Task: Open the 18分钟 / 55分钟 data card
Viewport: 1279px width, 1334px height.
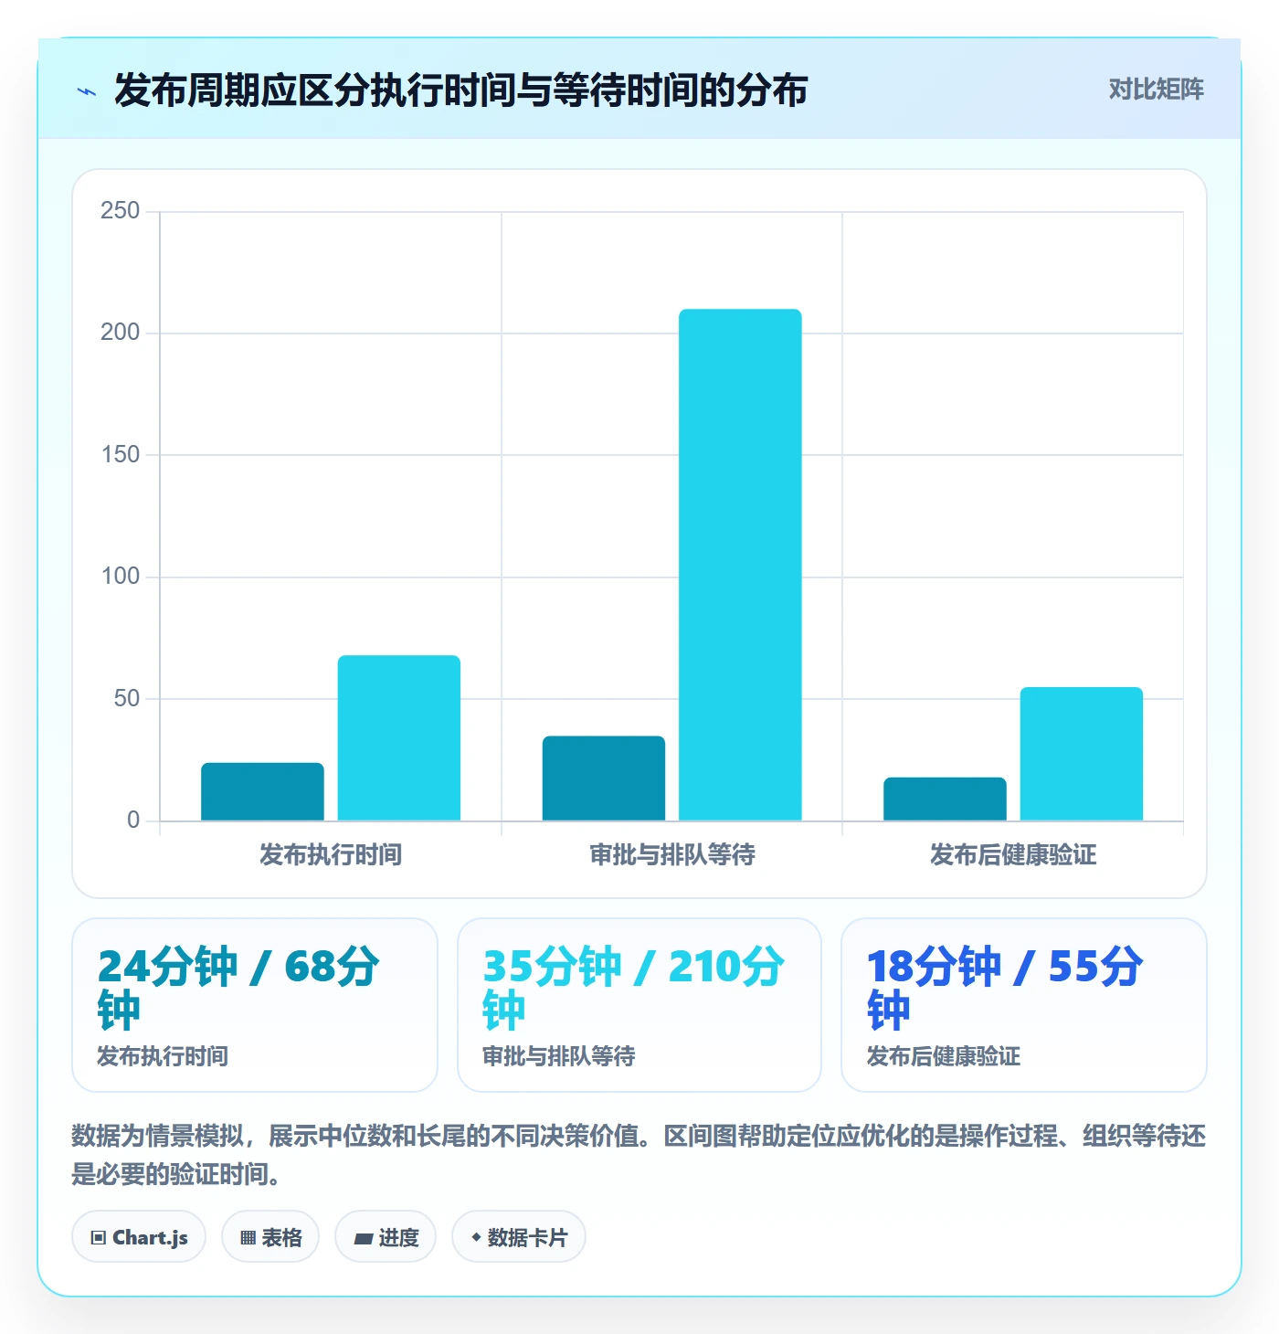Action: [1024, 1005]
